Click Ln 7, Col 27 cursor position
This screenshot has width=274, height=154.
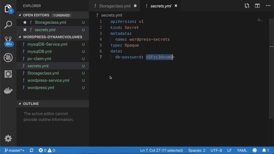[x=161, y=150]
